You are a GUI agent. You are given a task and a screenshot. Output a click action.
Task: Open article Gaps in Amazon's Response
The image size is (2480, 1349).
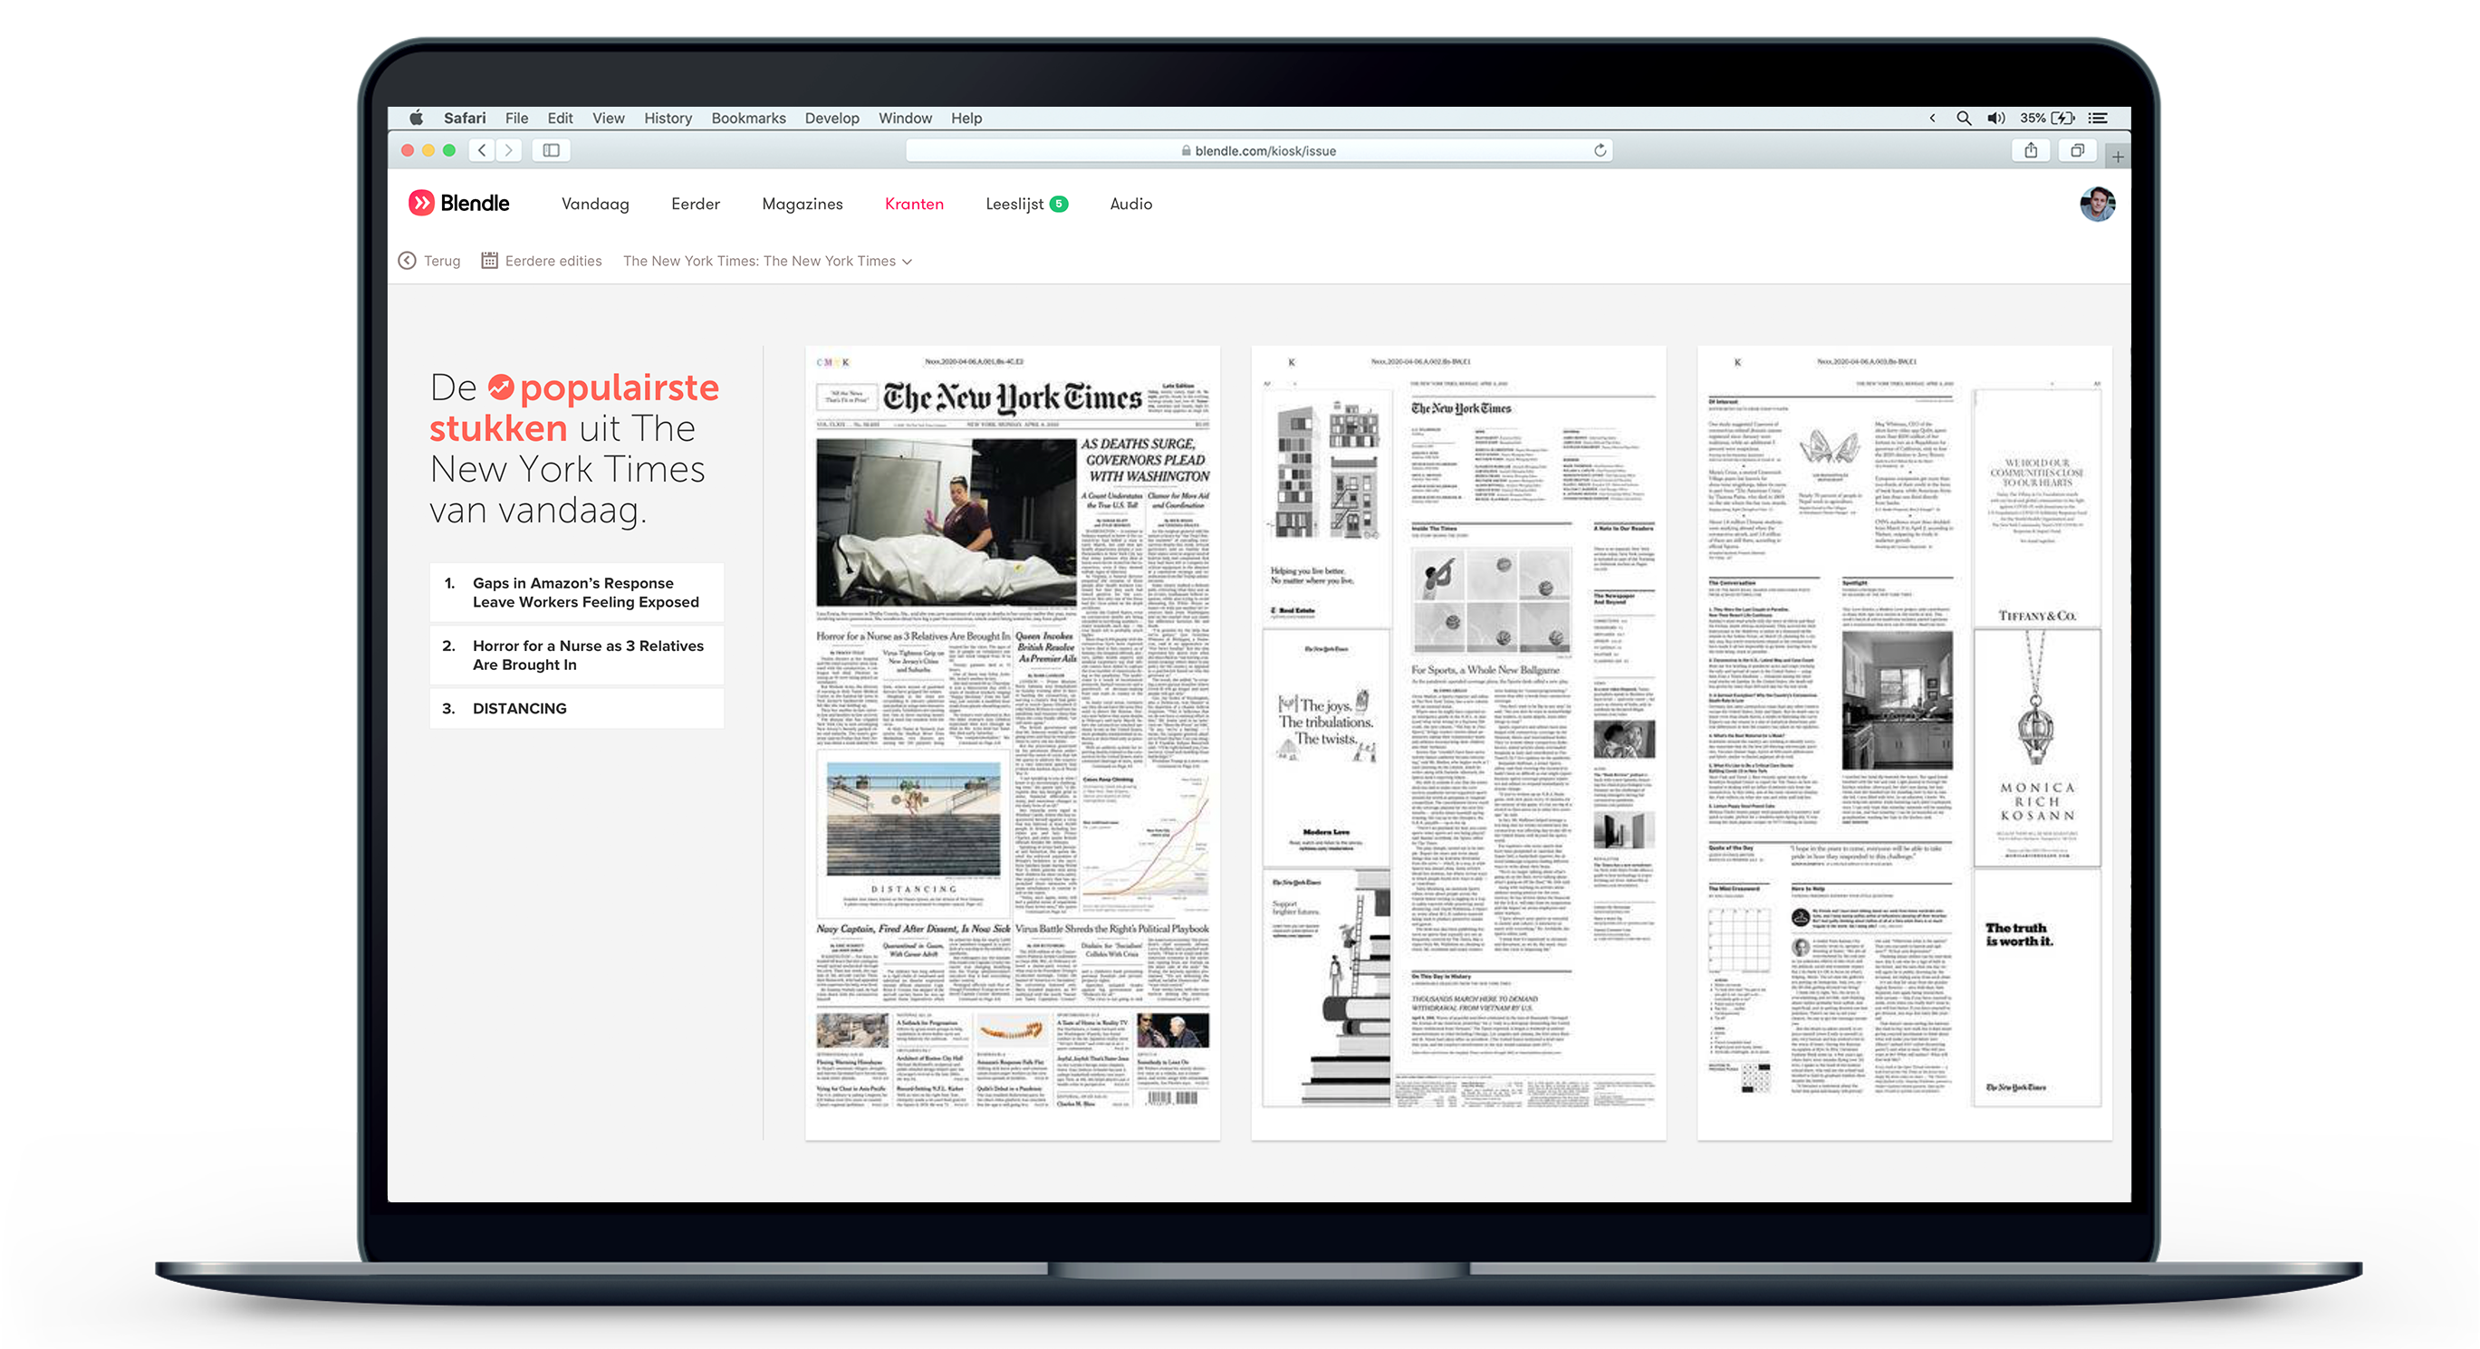585,593
